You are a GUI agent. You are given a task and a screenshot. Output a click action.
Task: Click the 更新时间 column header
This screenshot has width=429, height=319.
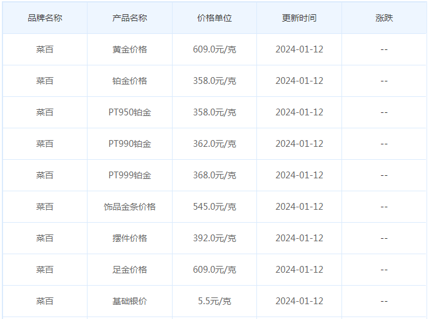point(300,18)
